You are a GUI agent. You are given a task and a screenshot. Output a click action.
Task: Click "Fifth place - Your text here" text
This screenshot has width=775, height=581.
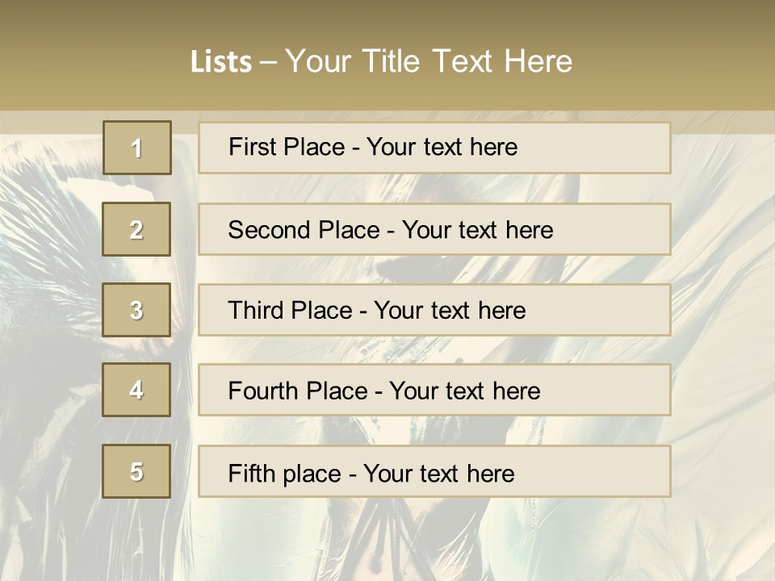(371, 473)
